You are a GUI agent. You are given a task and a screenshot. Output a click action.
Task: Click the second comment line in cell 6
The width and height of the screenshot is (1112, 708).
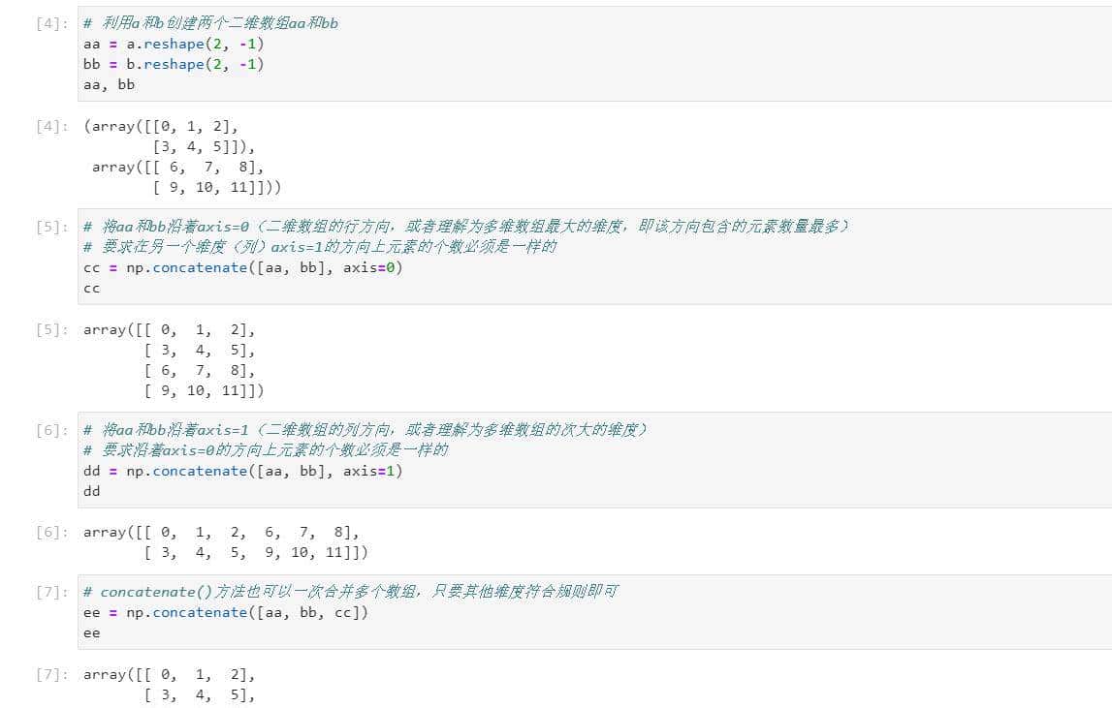(266, 450)
